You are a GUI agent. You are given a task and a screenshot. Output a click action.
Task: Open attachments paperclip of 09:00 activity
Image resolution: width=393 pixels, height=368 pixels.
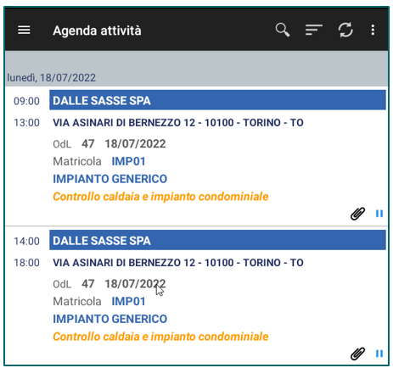[357, 214]
